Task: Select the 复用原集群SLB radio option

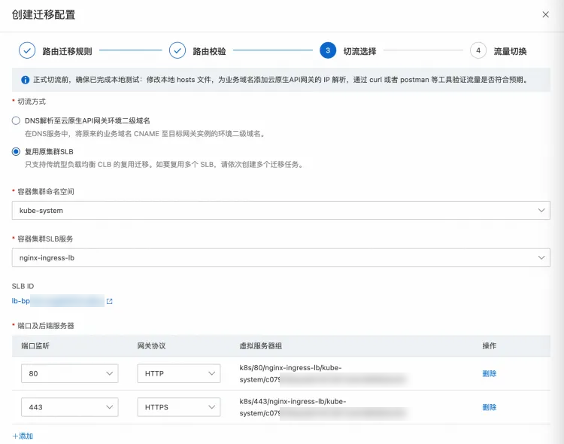Action: point(16,151)
